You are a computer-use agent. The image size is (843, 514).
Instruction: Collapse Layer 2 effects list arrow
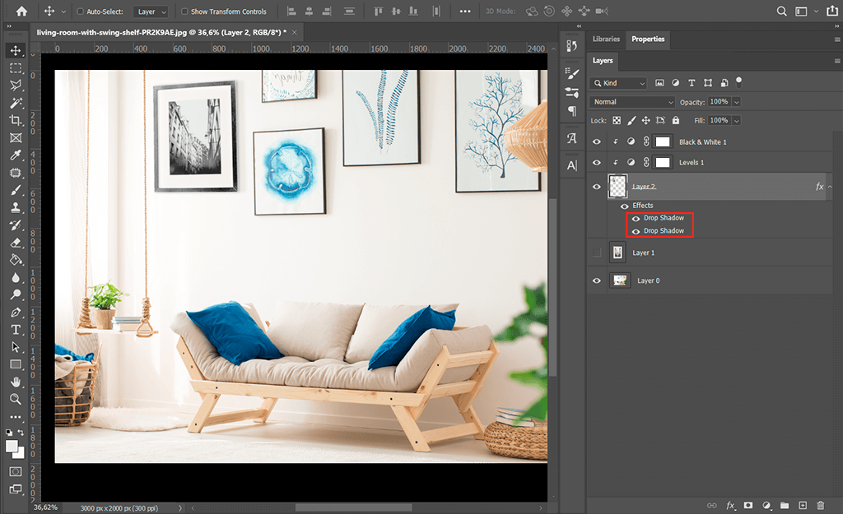830,187
